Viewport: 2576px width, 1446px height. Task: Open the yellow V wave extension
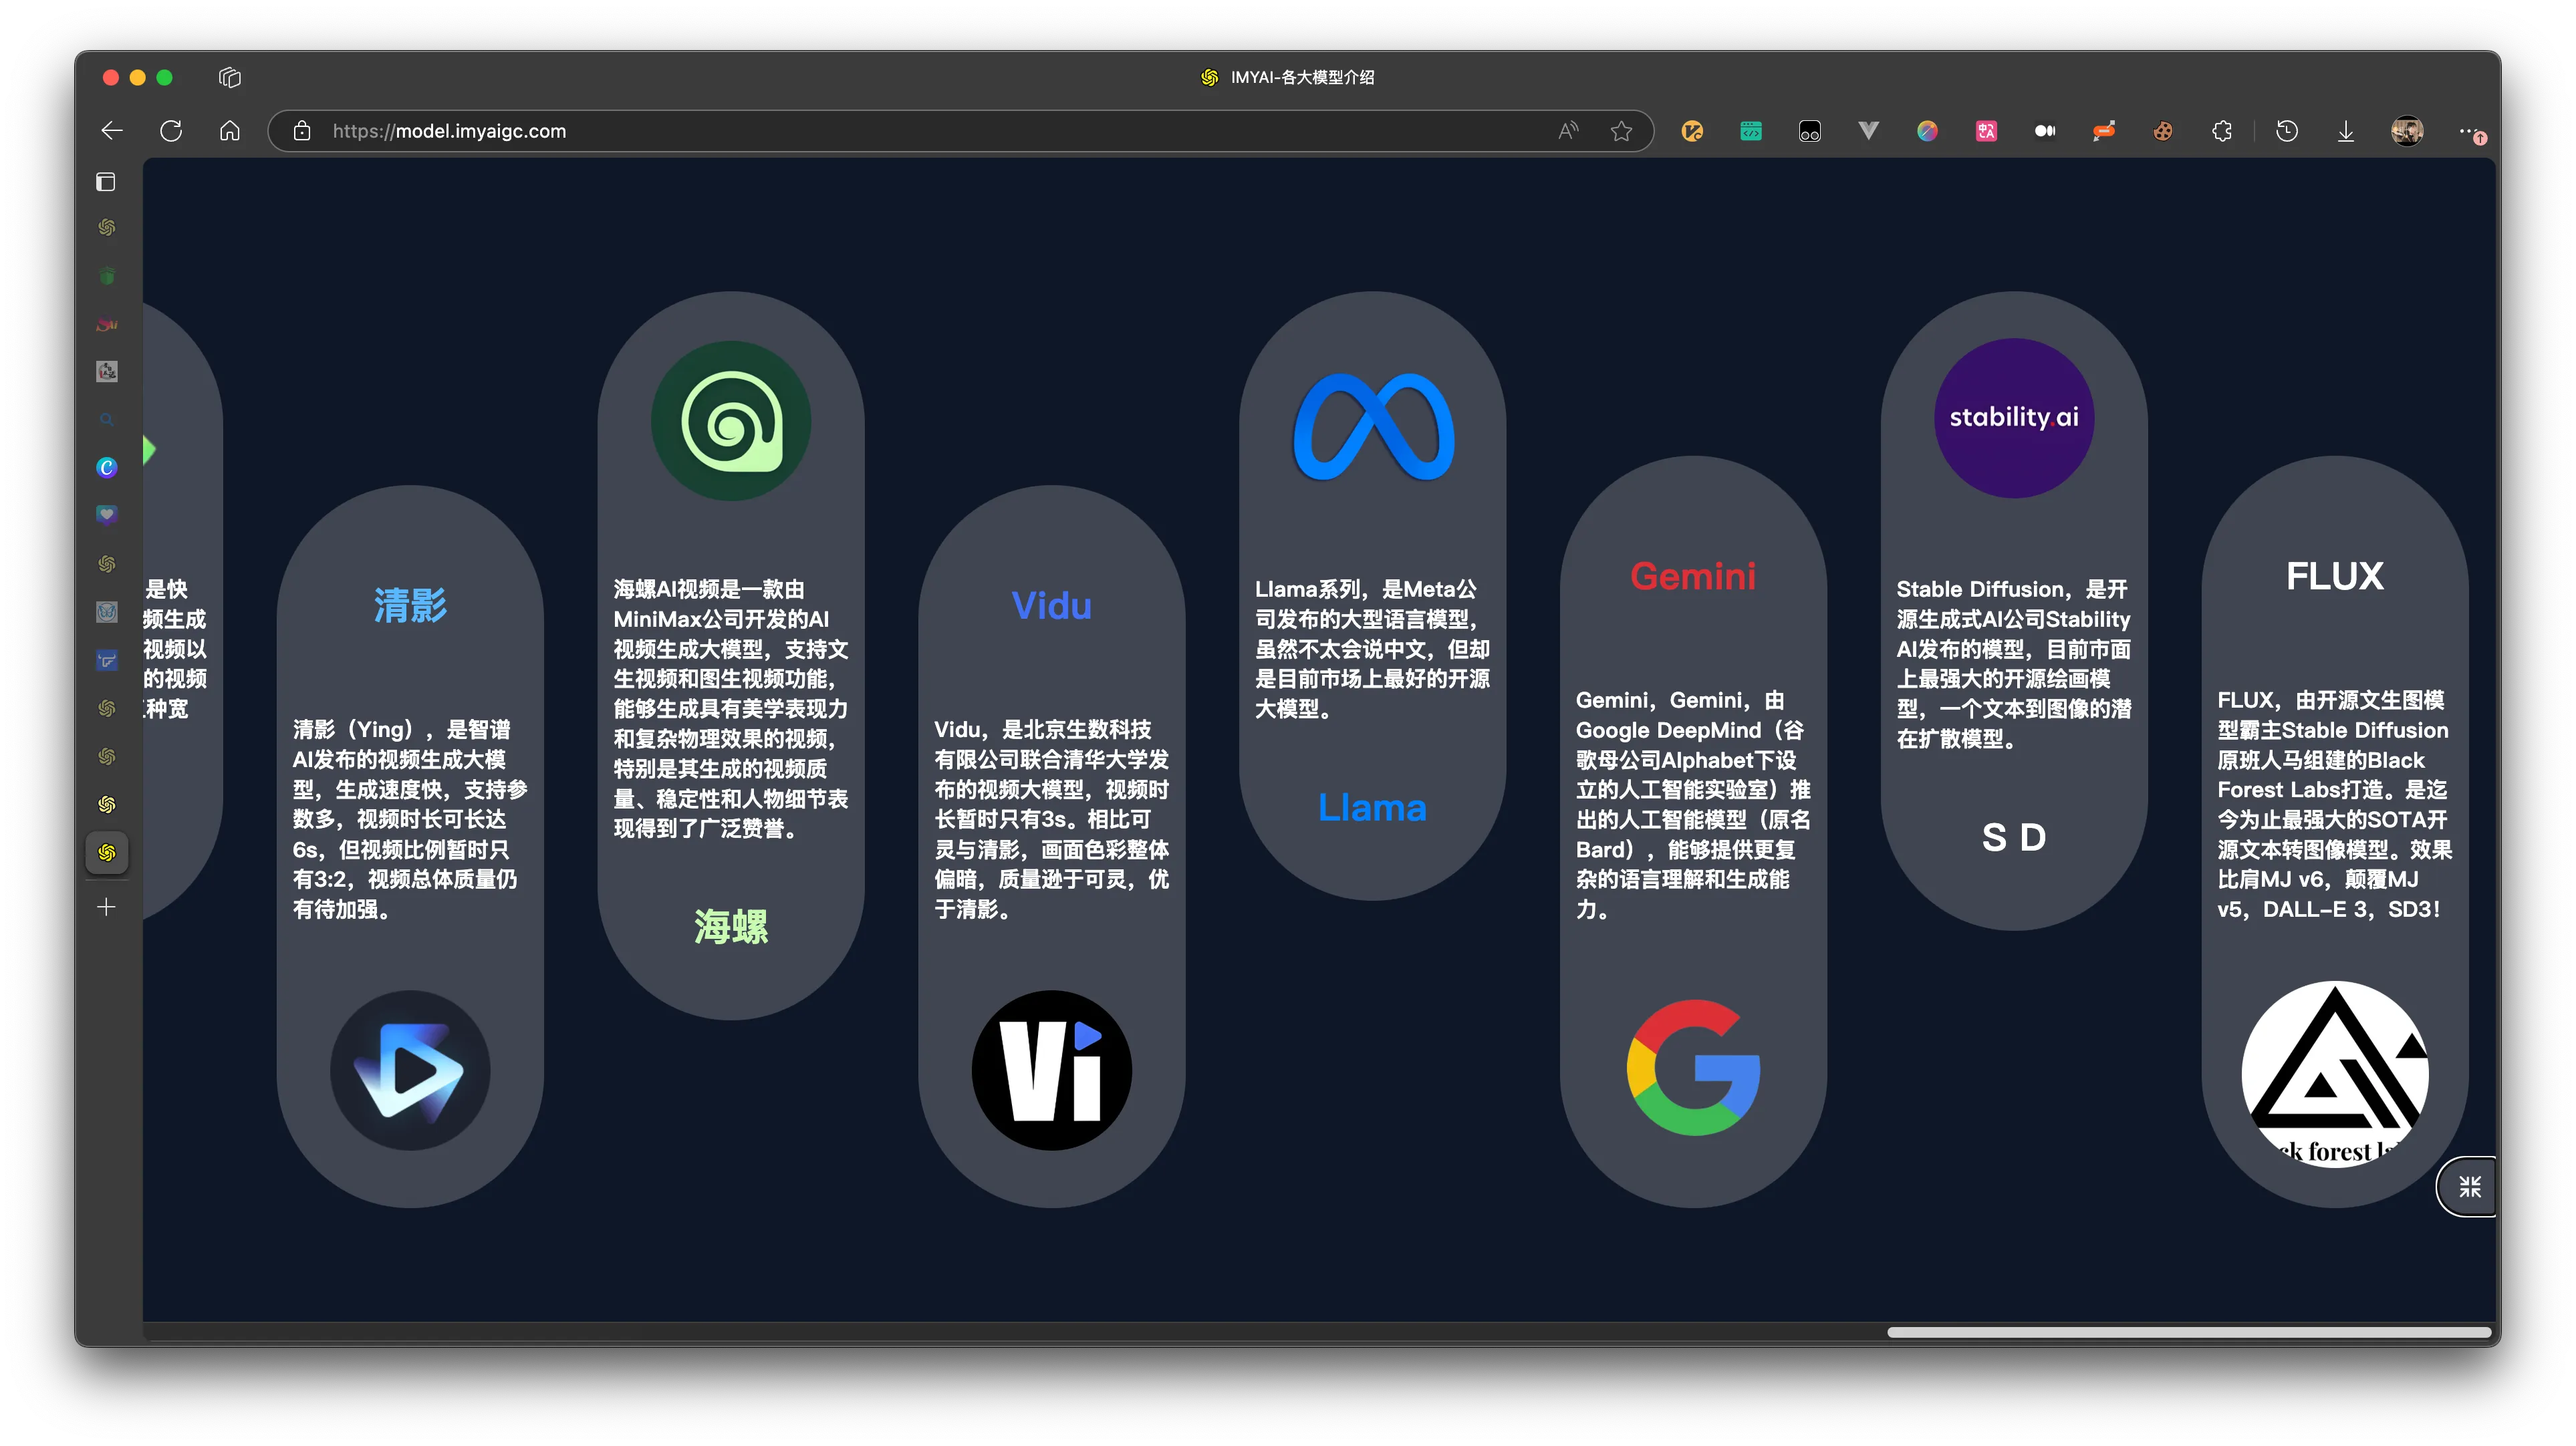[1692, 131]
